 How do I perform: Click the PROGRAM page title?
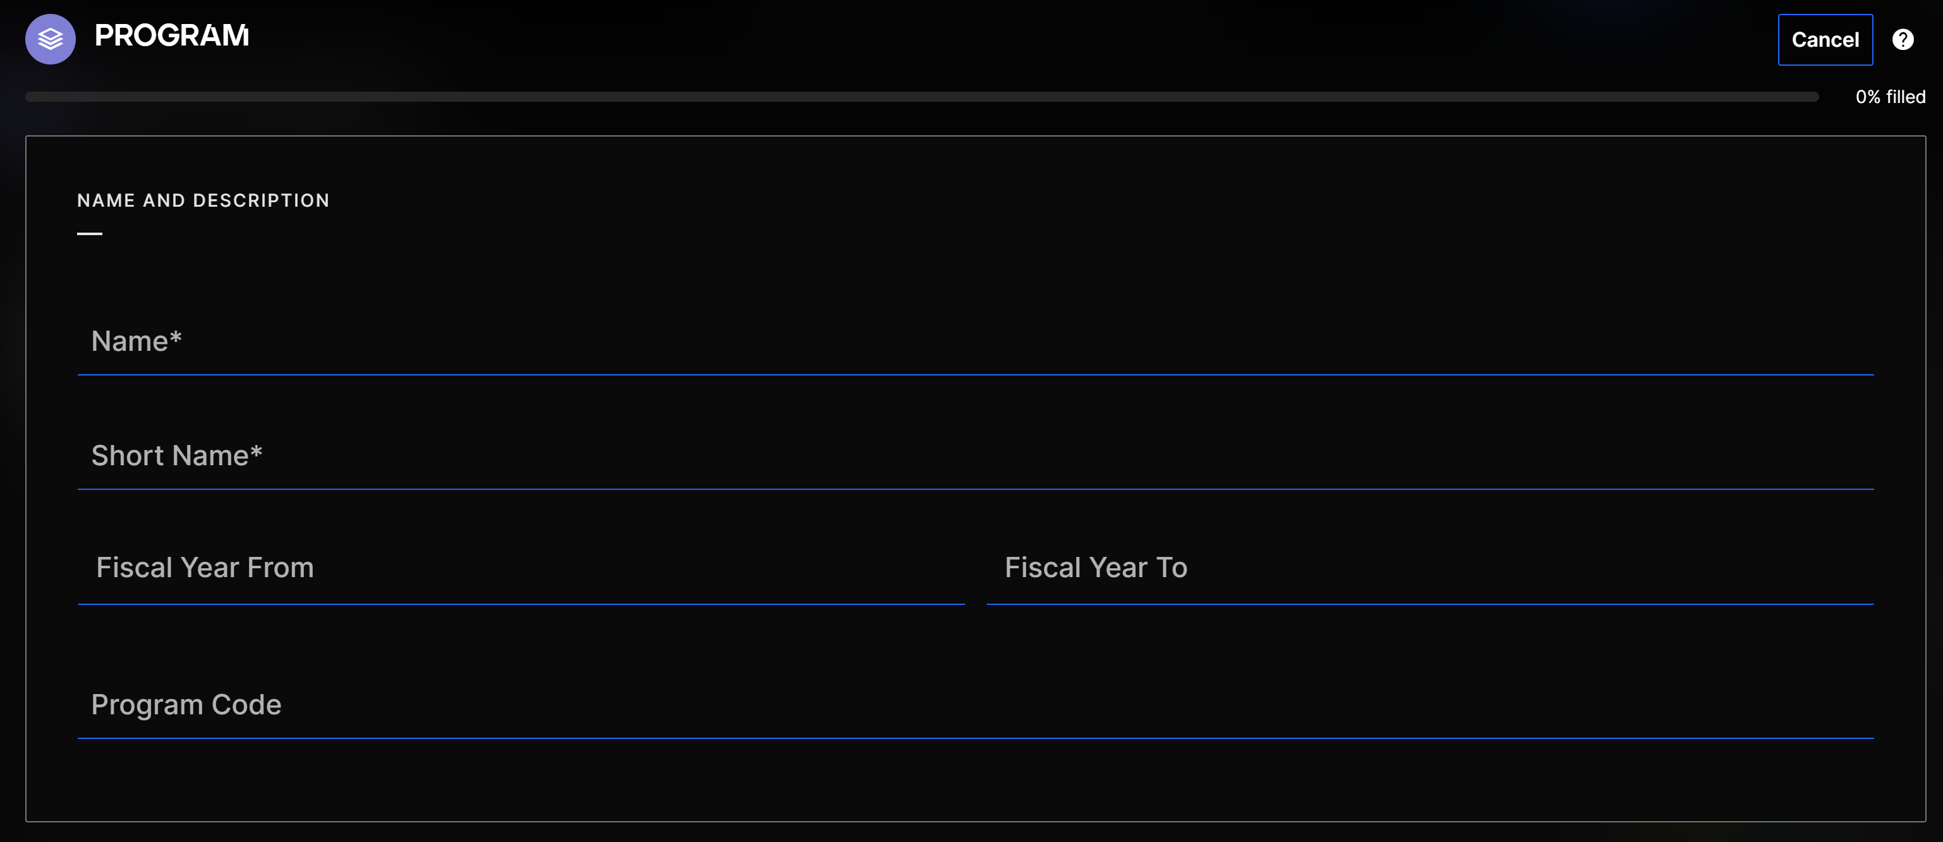click(171, 35)
